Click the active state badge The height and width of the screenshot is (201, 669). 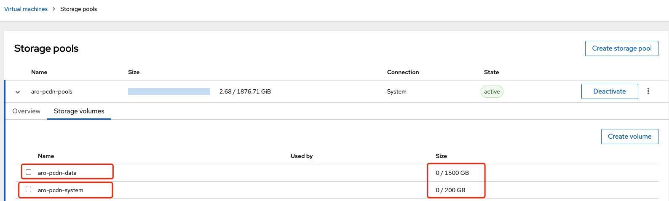[492, 91]
